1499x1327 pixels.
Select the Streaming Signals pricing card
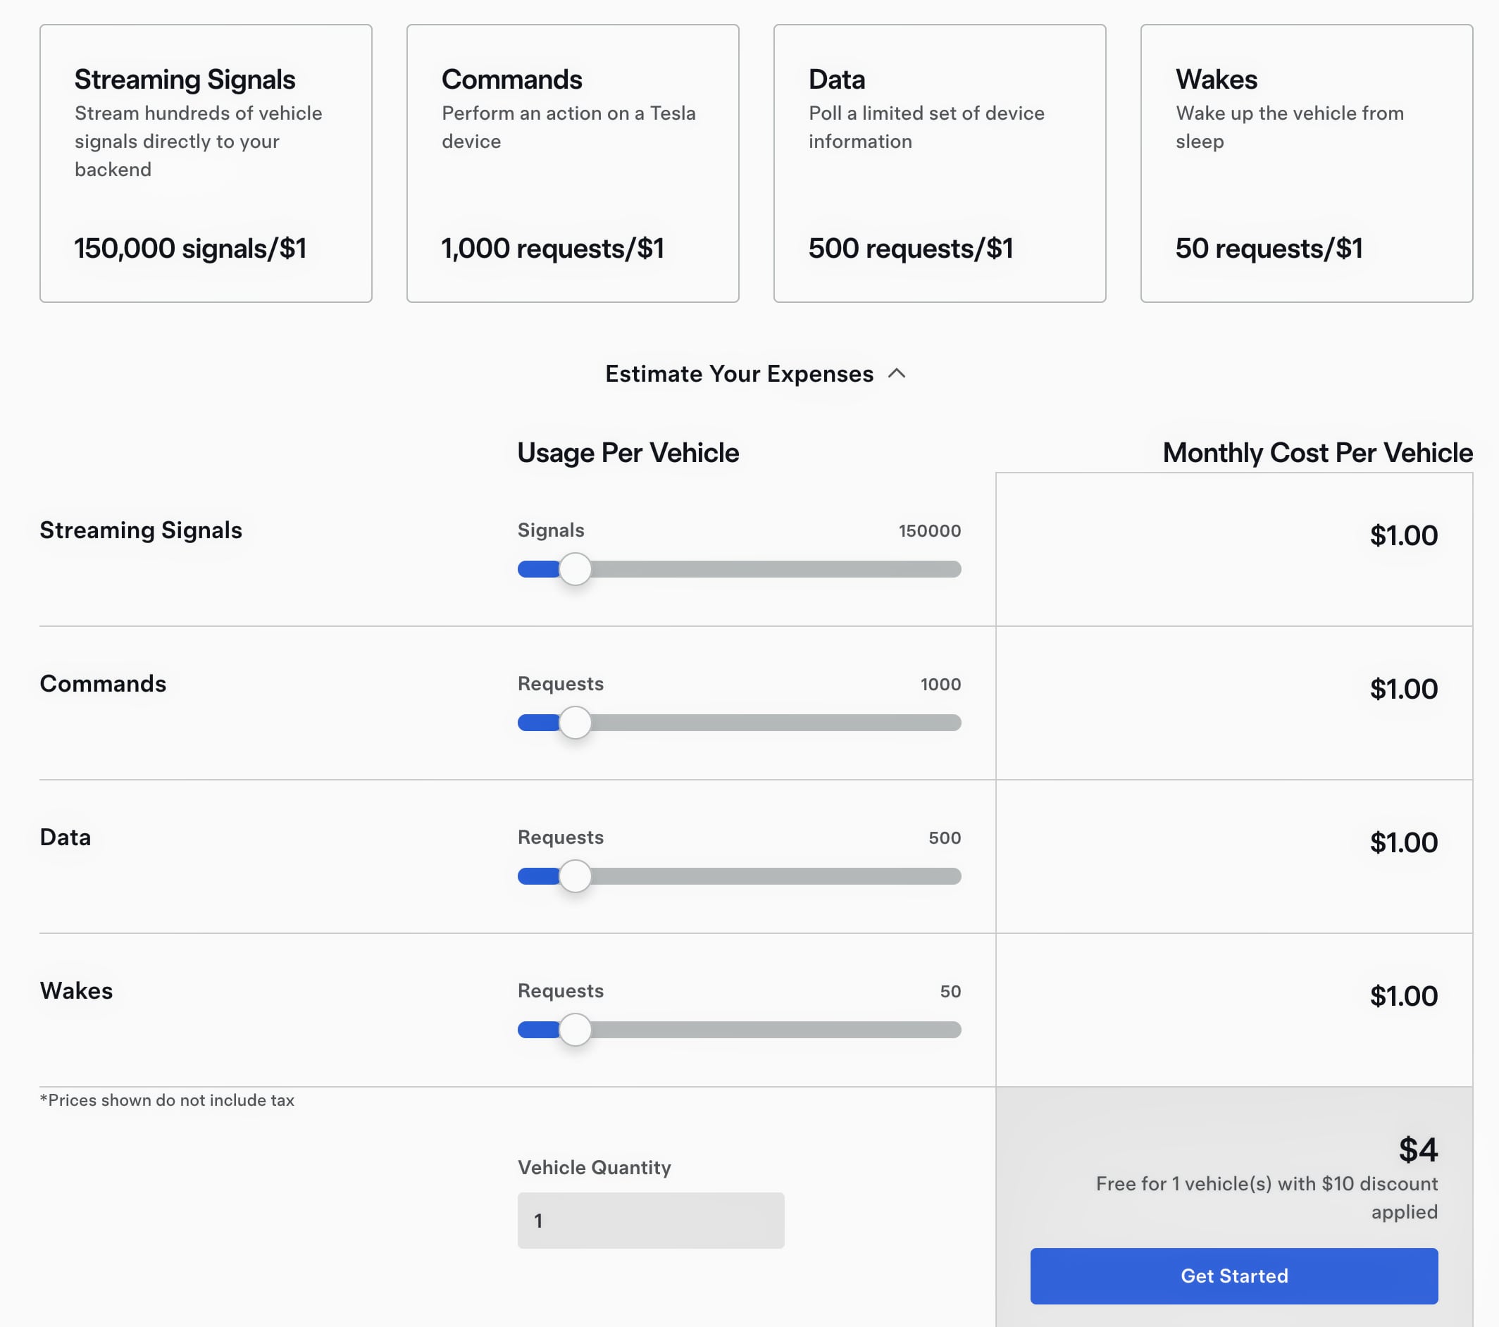pos(206,163)
